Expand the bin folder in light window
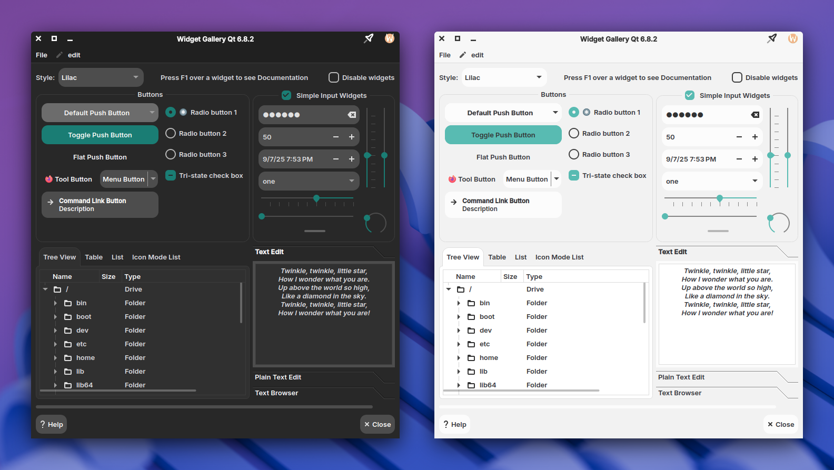The image size is (834, 470). tap(459, 303)
